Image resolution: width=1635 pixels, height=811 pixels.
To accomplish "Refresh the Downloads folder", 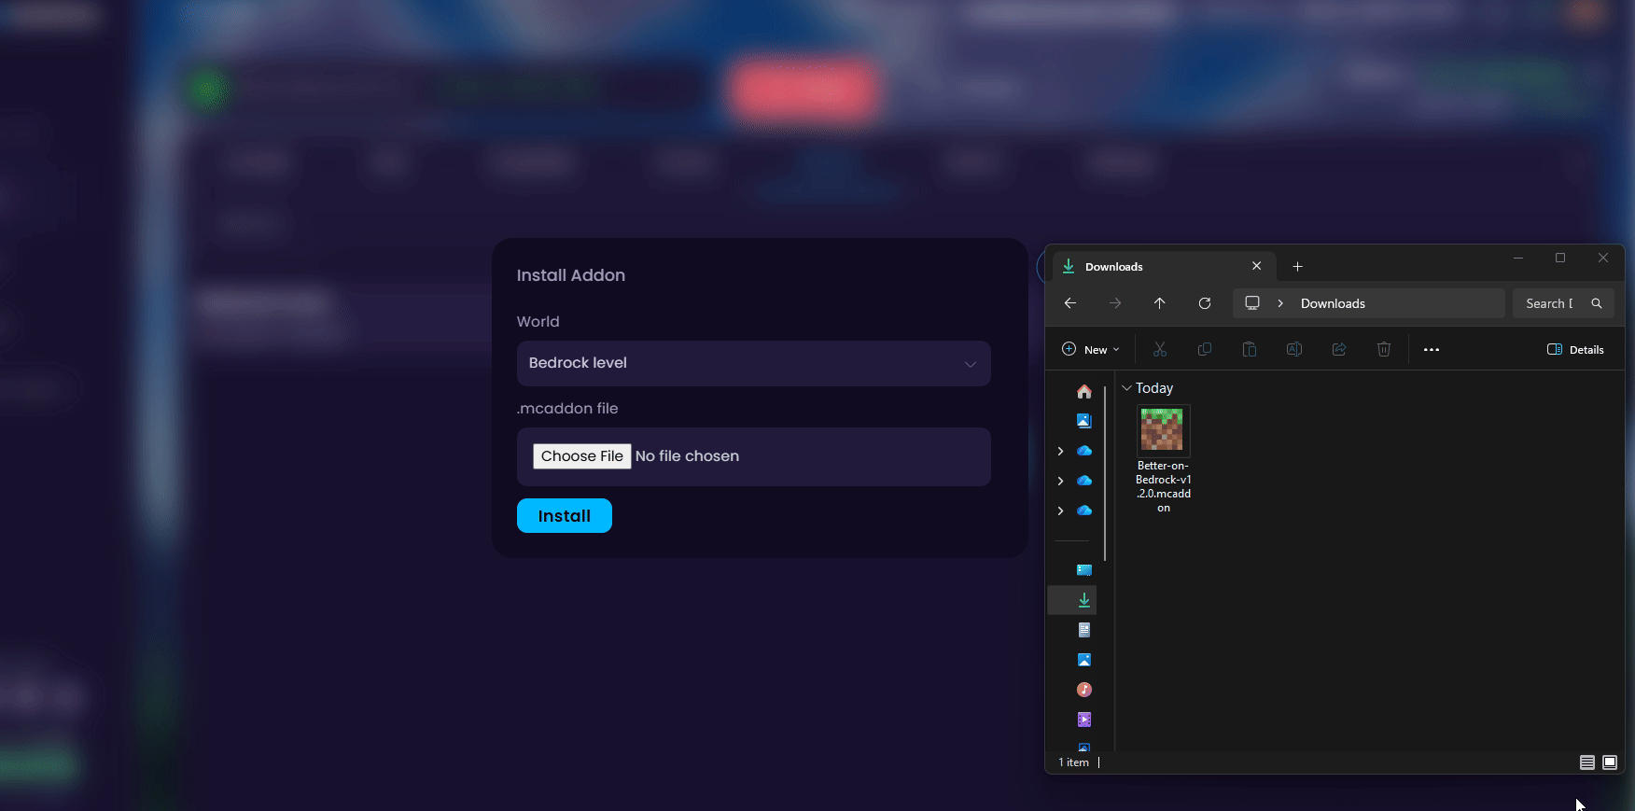I will (x=1204, y=303).
